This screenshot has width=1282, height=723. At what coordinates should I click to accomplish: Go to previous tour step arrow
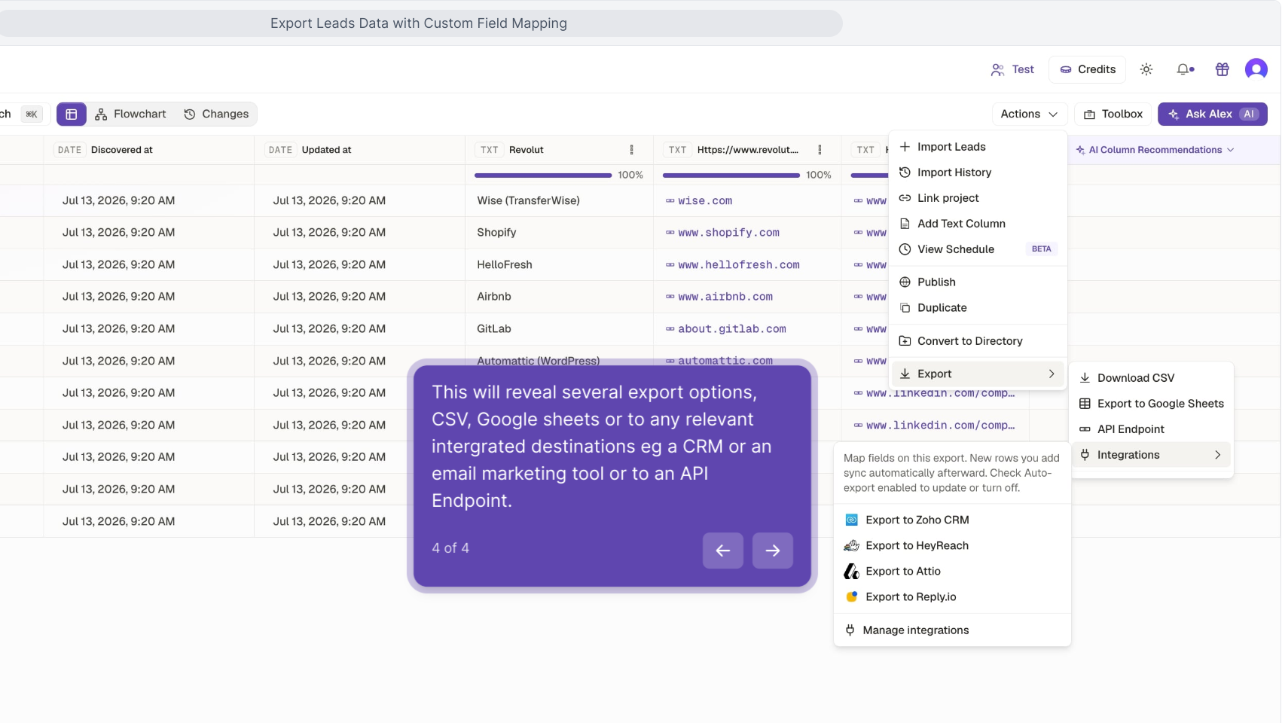pos(723,551)
